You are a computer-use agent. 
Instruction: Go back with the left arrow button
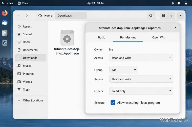(x=19, y=16)
